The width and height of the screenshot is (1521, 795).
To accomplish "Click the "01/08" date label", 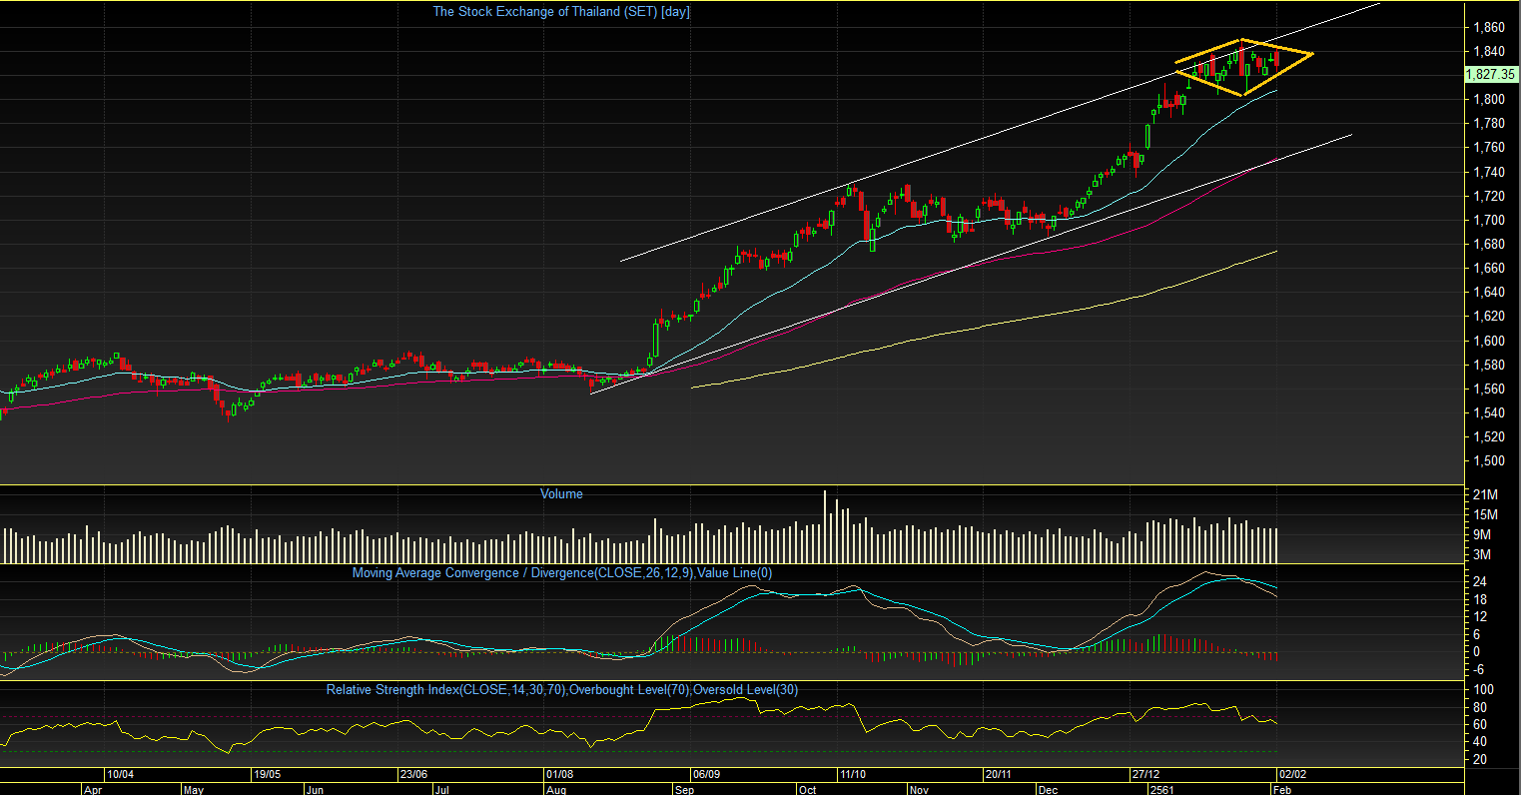I will pos(560,774).
